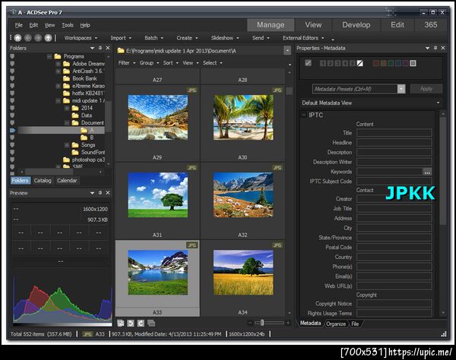
Task: Close the Preview pane
Action: click(x=108, y=193)
